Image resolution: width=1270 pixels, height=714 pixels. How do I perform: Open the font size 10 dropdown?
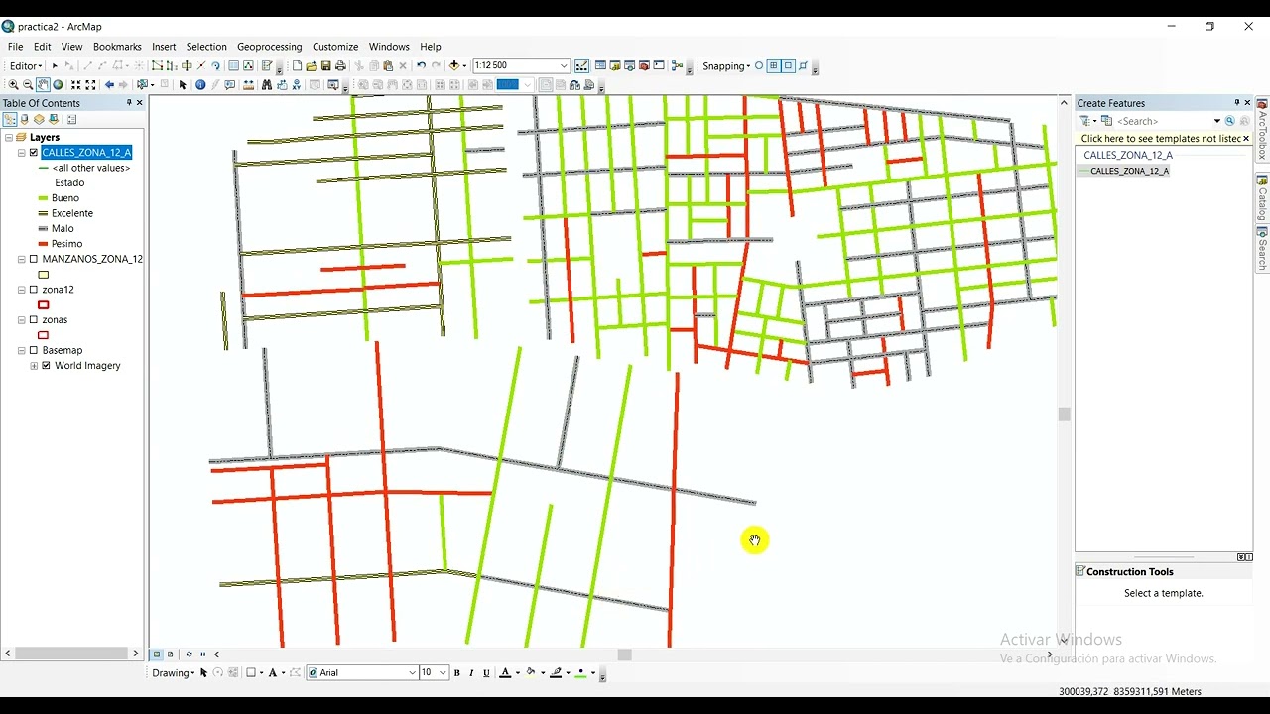[443, 673]
